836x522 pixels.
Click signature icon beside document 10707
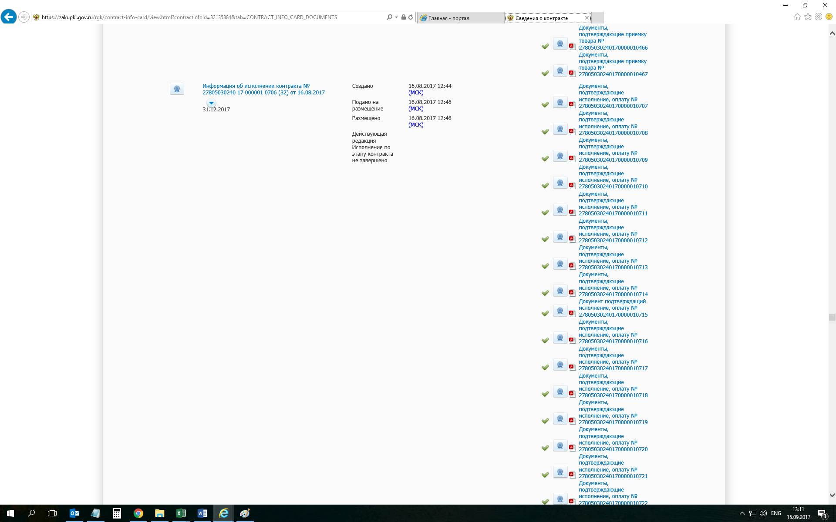(x=560, y=103)
